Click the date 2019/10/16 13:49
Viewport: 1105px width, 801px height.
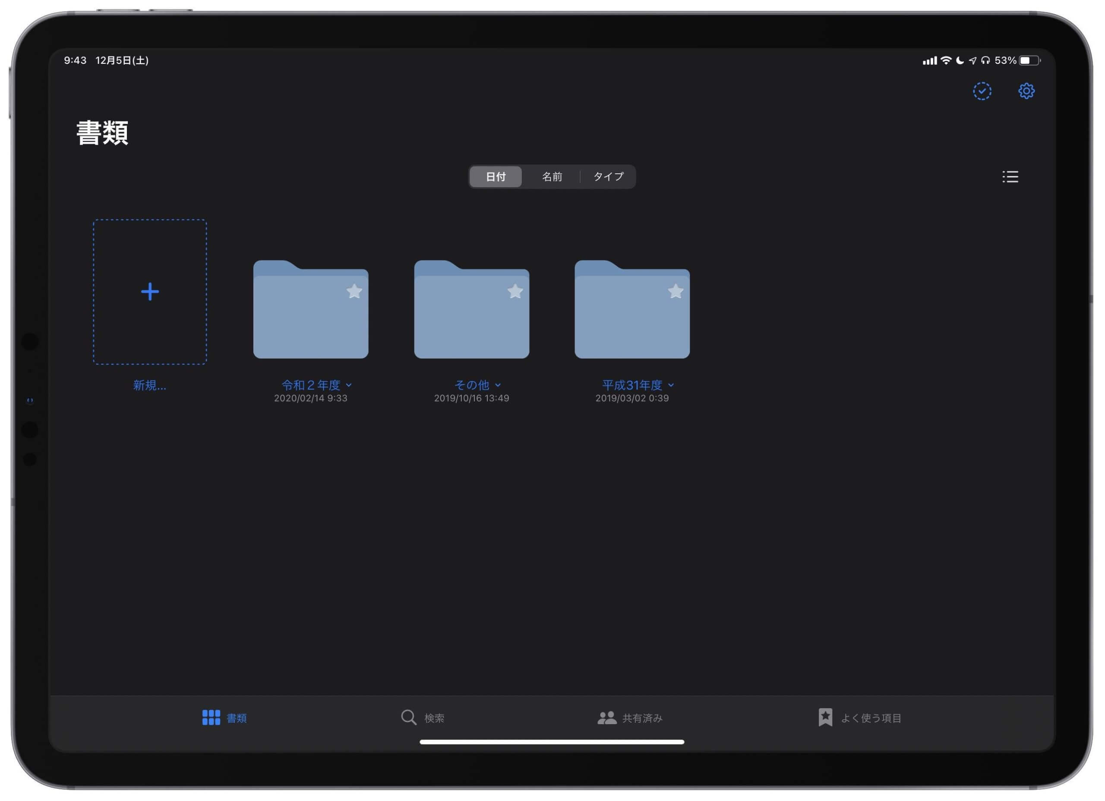click(472, 398)
